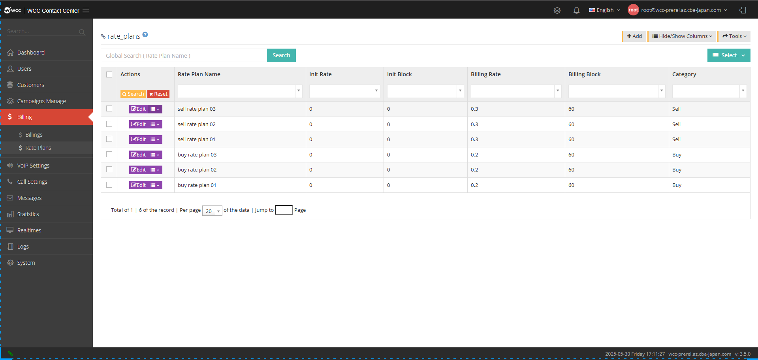Click the Realtimes monitor icon
The image size is (758, 360).
[x=10, y=230]
